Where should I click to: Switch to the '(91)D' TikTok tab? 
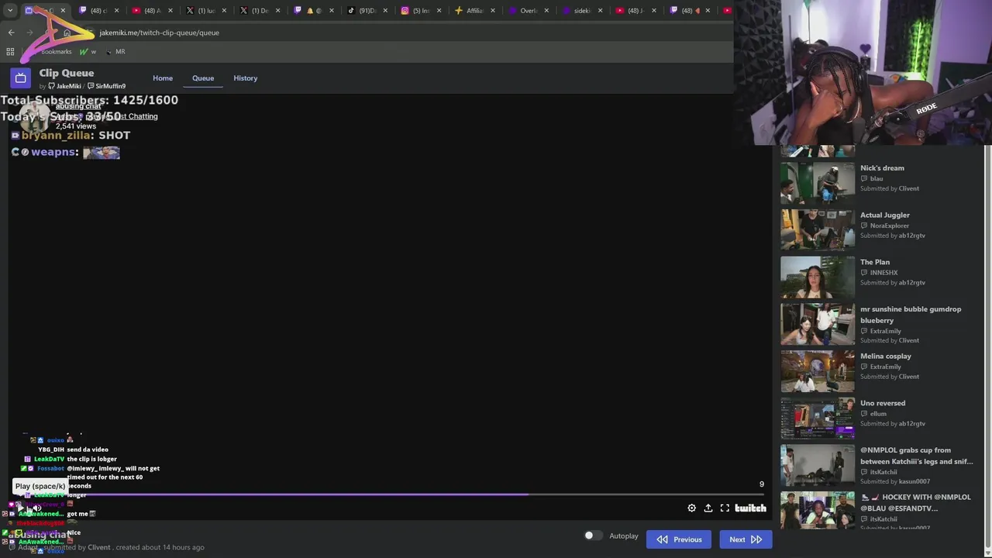click(x=367, y=10)
